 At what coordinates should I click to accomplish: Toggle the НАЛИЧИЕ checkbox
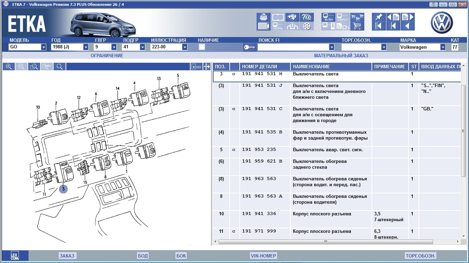click(202, 47)
